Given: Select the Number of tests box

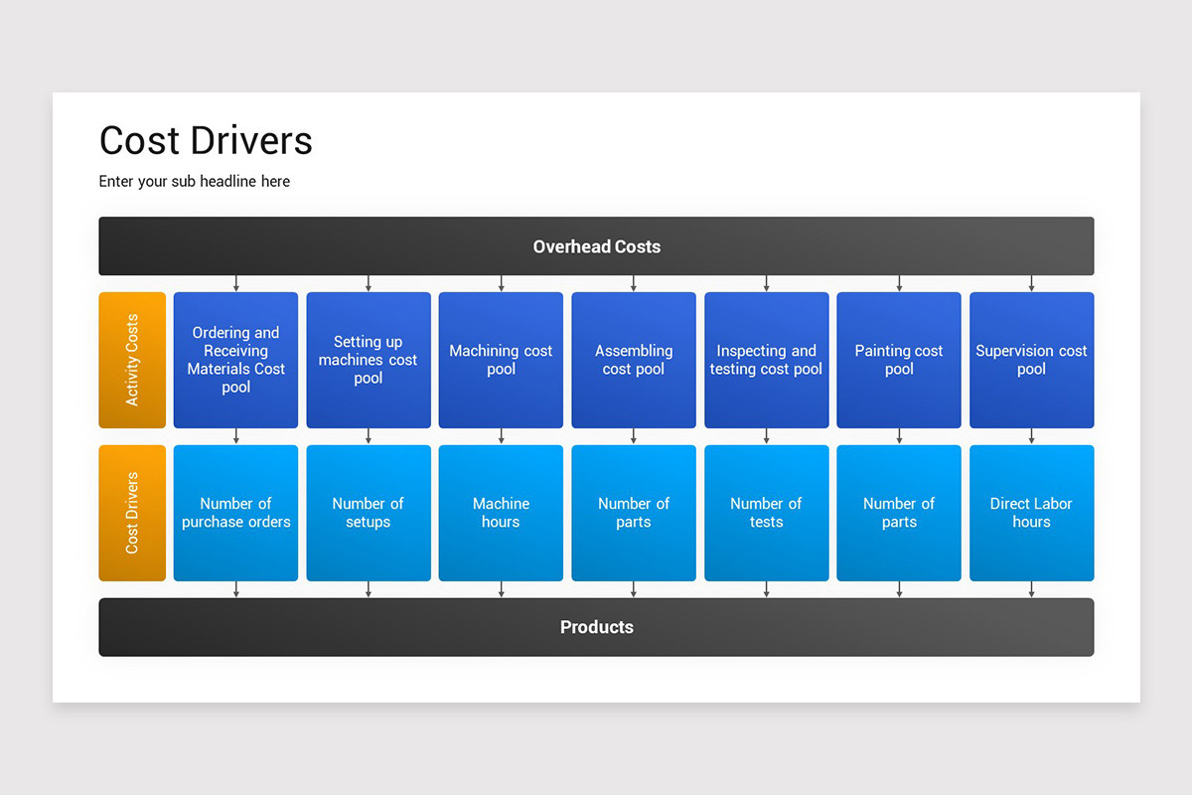Looking at the screenshot, I should [x=766, y=513].
